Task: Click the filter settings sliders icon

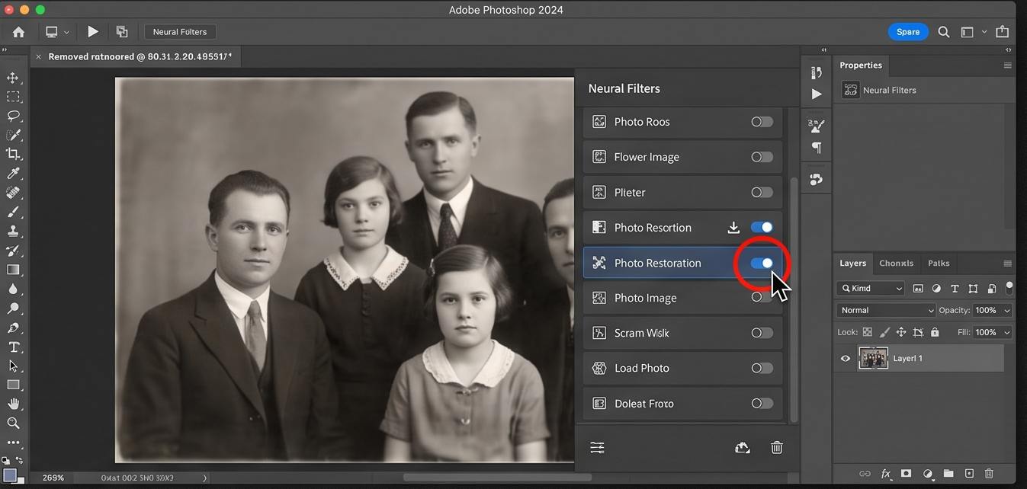Action: [x=597, y=448]
